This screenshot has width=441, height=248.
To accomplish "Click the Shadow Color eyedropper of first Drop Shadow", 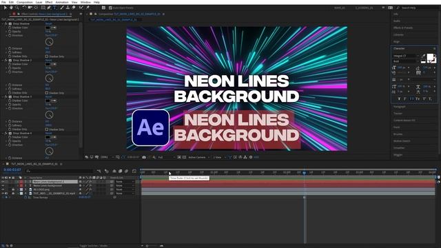I will [54, 28].
